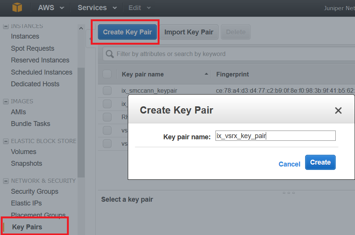Open Key Pairs in the sidebar
This screenshot has height=235, width=355.
pyautogui.click(x=27, y=227)
